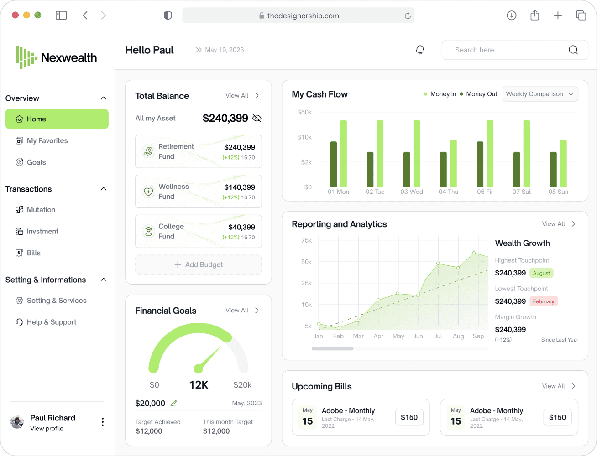This screenshot has height=456, width=597.
Task: Click the Help & Support headset icon
Action: (19, 322)
